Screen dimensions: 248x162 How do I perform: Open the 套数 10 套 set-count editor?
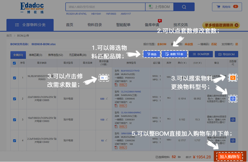coord(174,54)
